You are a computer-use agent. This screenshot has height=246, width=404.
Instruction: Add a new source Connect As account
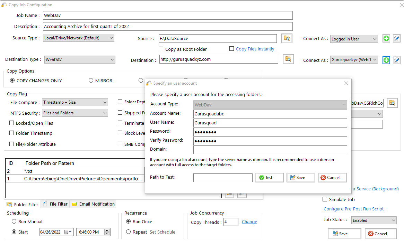click(x=386, y=39)
